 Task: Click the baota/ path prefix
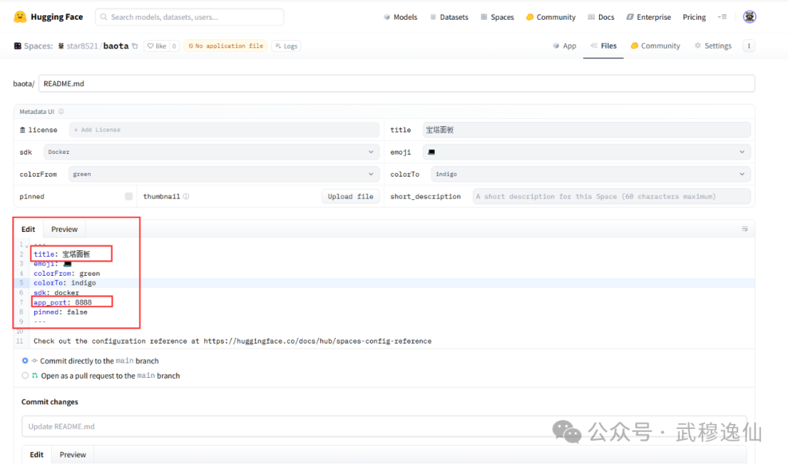[x=23, y=83]
